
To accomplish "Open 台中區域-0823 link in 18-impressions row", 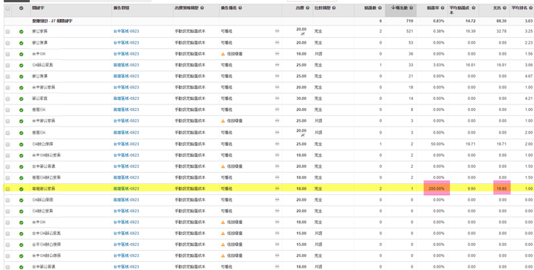I will pos(126,88).
